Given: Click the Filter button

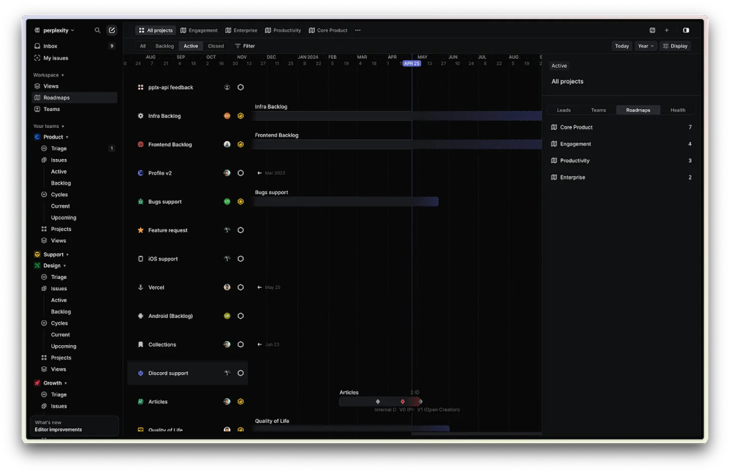Looking at the screenshot, I should pyautogui.click(x=245, y=46).
